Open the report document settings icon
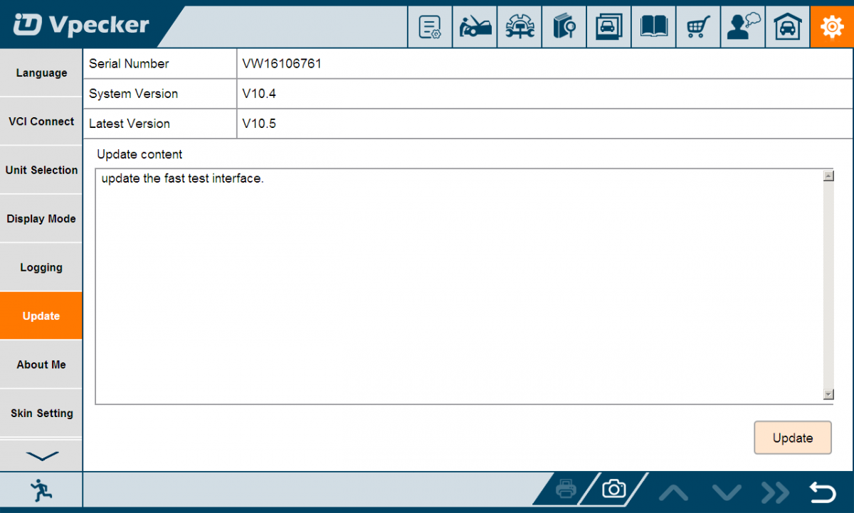Image resolution: width=854 pixels, height=513 pixels. 430,27
